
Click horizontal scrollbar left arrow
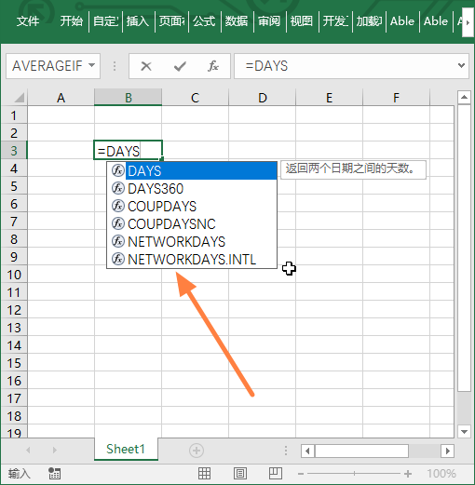307,451
